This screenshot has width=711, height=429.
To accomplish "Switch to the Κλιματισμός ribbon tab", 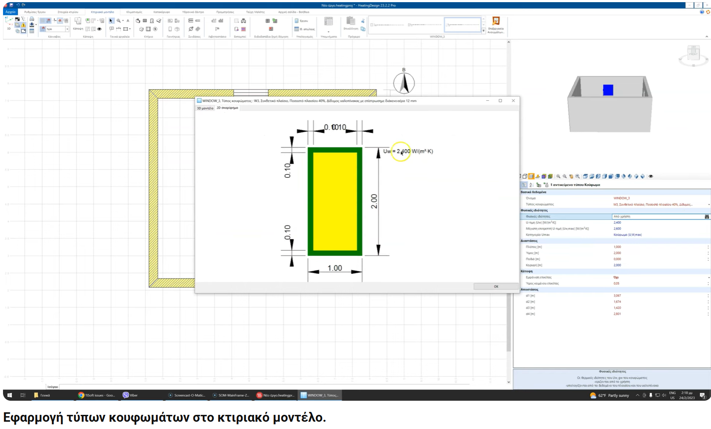I will 134,12.
